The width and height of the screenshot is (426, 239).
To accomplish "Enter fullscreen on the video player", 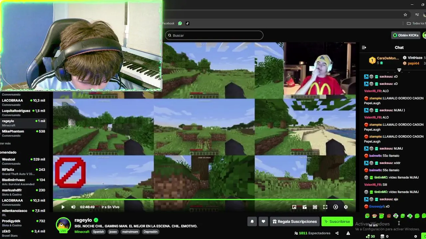I will click(x=325, y=207).
